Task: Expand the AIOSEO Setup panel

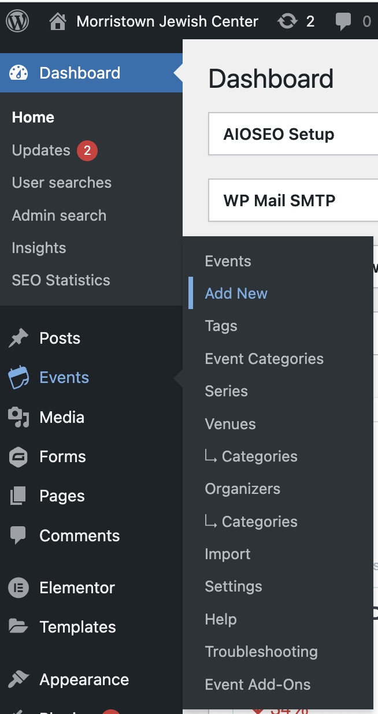Action: click(293, 134)
